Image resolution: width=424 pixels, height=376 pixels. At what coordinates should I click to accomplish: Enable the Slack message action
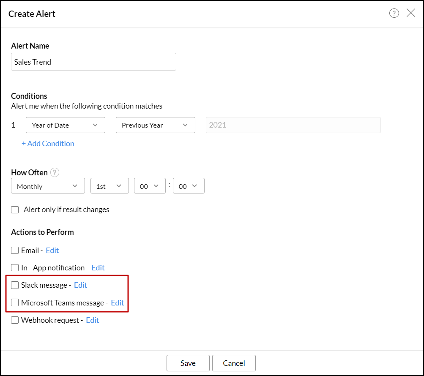pos(15,285)
